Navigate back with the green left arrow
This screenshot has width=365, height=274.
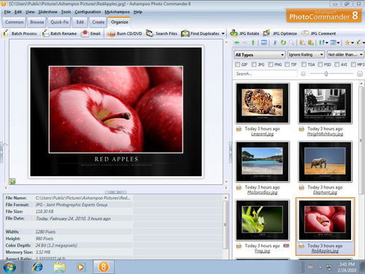pyautogui.click(x=237, y=42)
